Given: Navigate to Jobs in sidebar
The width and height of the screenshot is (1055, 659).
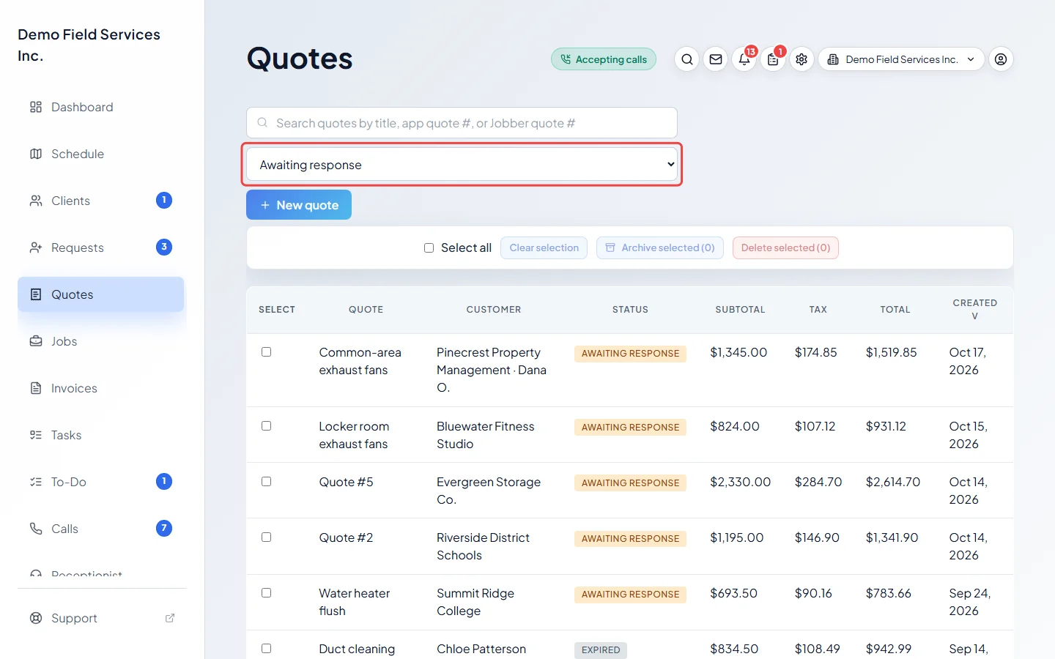Looking at the screenshot, I should pos(101,341).
